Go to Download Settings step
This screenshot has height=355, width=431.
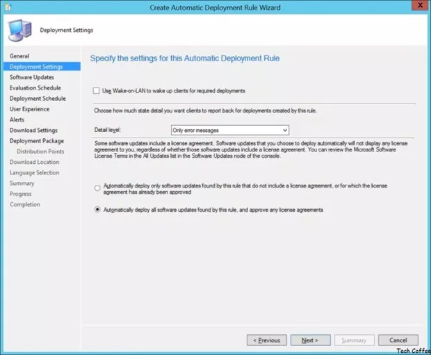[x=33, y=130]
